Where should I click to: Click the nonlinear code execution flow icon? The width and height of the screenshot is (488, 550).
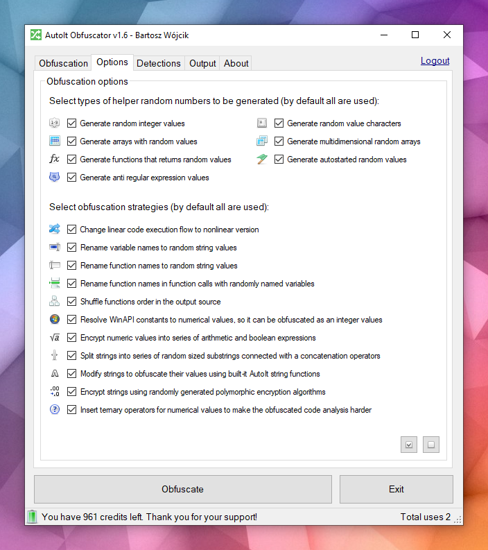point(54,229)
